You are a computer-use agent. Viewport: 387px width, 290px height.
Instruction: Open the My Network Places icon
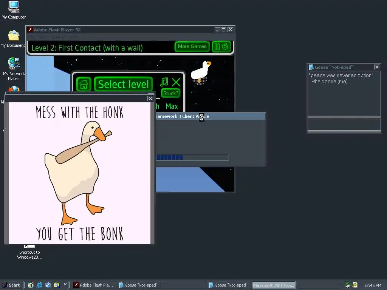tap(14, 69)
